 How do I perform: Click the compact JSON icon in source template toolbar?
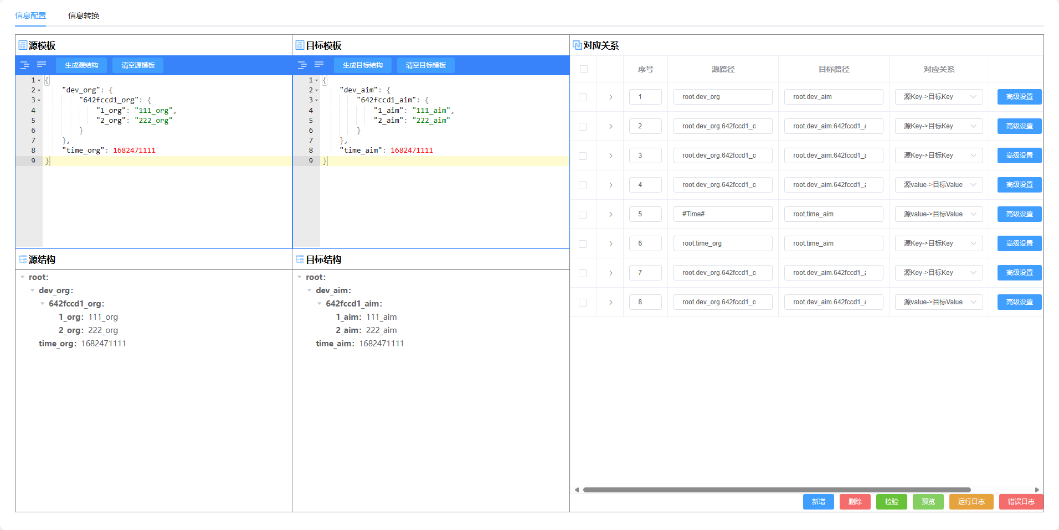pyautogui.click(x=42, y=65)
